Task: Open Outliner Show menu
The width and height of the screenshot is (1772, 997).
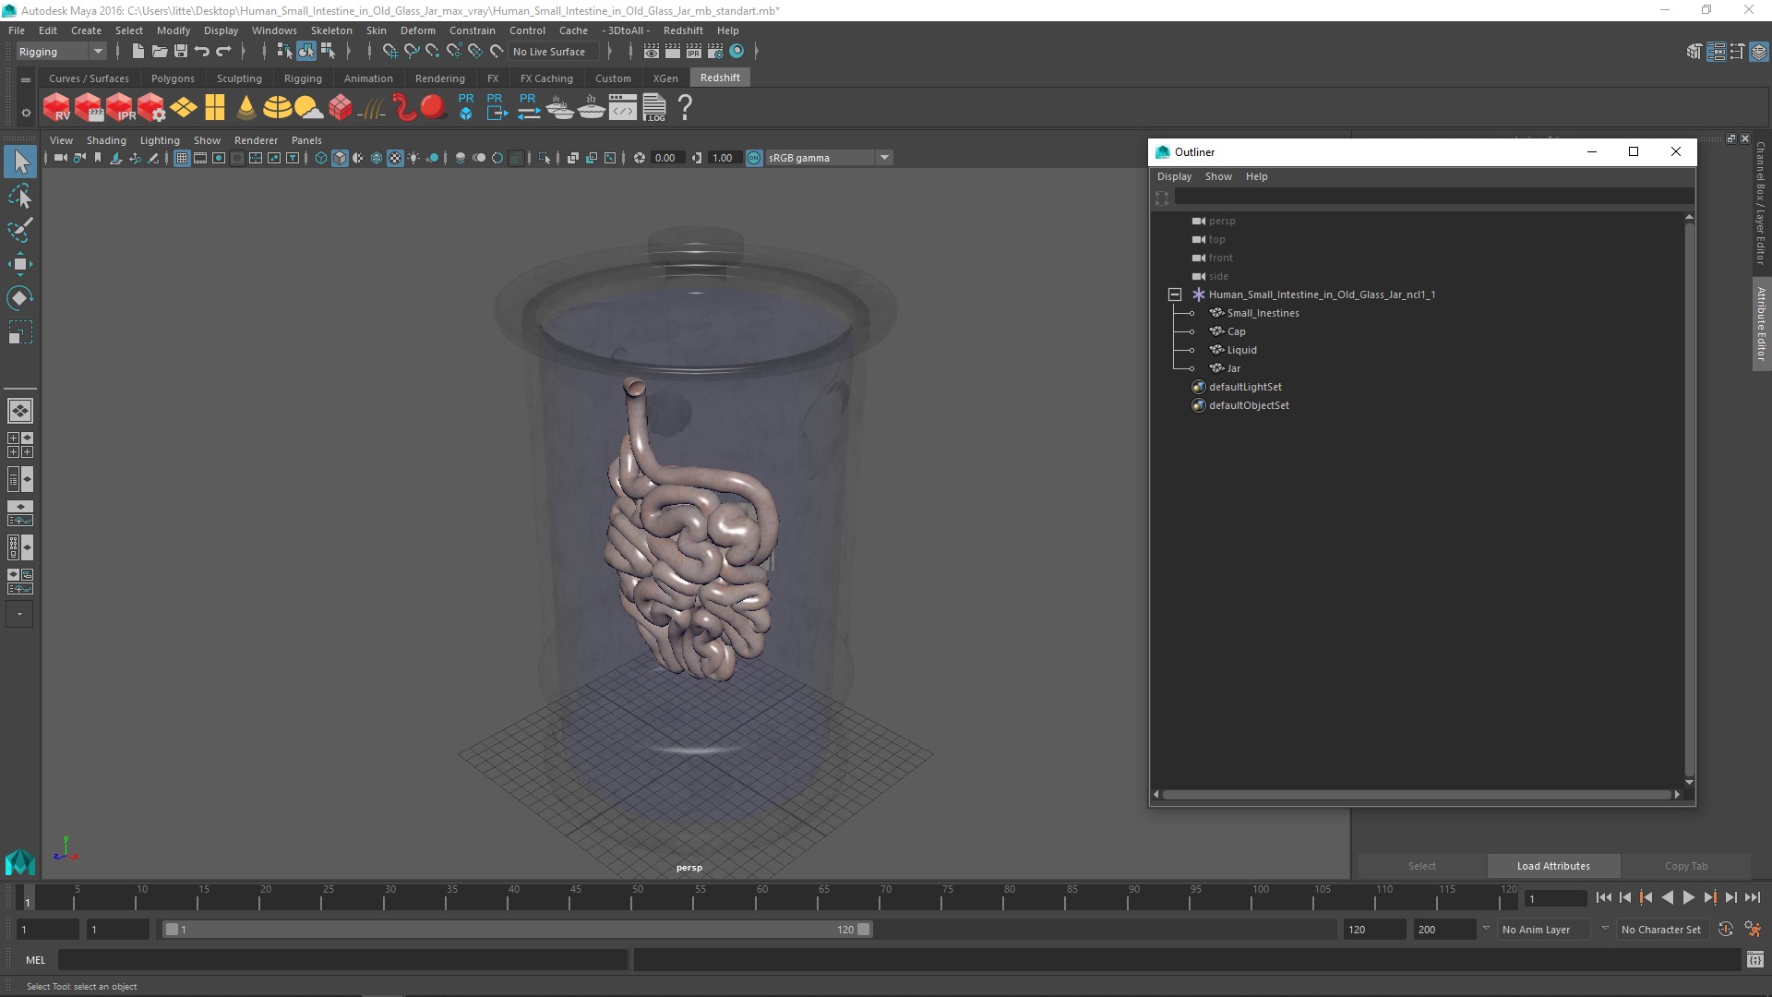Action: [1218, 176]
